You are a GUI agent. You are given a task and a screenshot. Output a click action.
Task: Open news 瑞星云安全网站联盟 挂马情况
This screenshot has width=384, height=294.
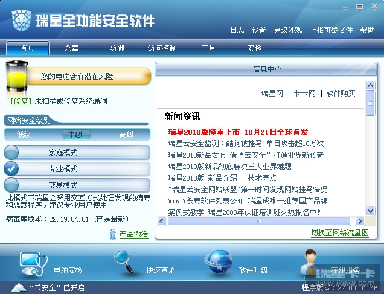tap(248, 189)
